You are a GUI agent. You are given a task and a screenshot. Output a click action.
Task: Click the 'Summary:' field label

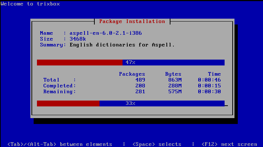pos(53,45)
